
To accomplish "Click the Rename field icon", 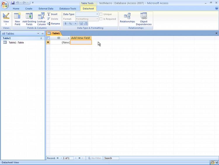I will coord(54,24).
